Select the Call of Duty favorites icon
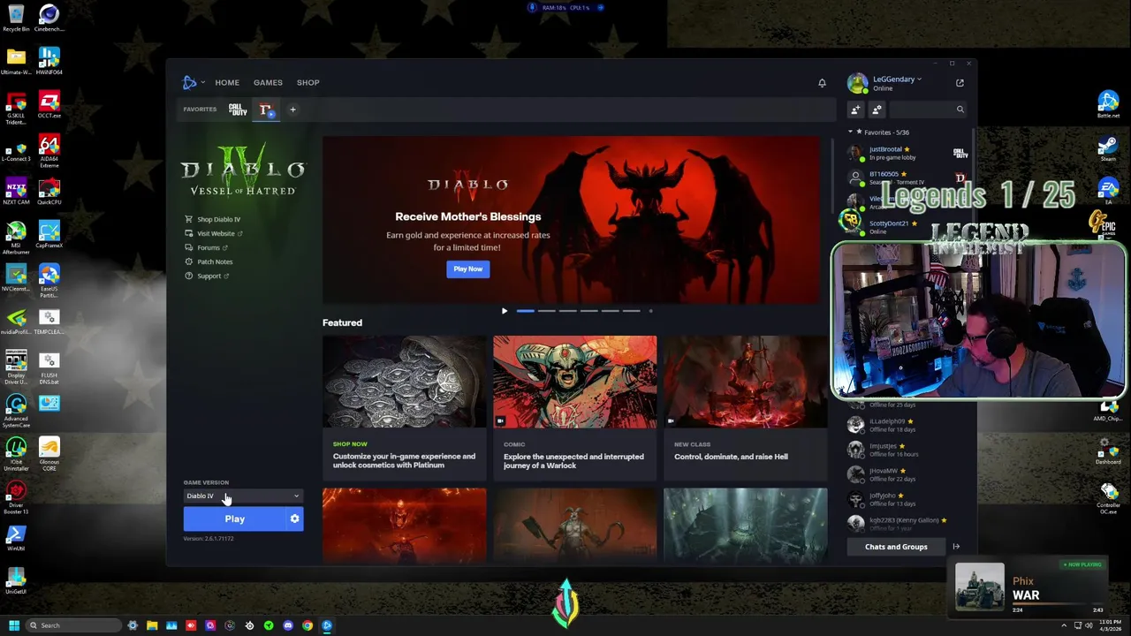This screenshot has width=1131, height=636. (237, 110)
